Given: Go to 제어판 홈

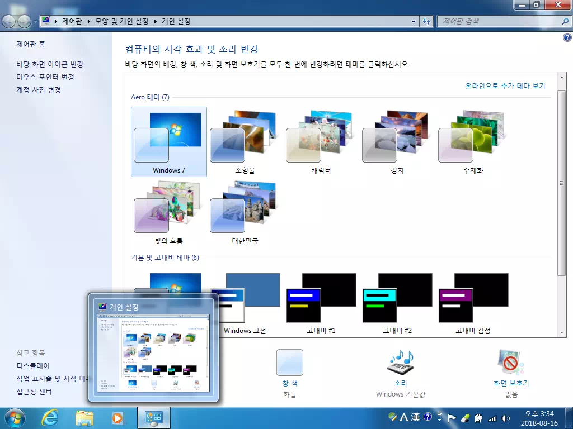Looking at the screenshot, I should click(x=31, y=44).
